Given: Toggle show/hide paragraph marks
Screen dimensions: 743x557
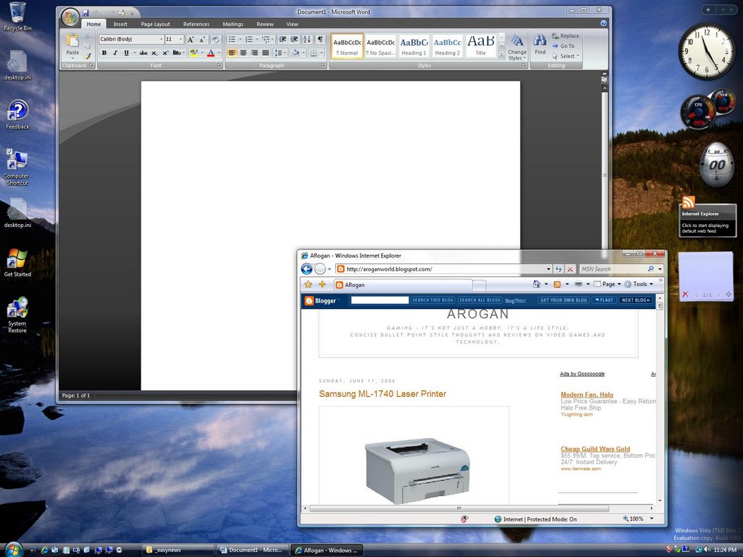Looking at the screenshot, I should 320,39.
